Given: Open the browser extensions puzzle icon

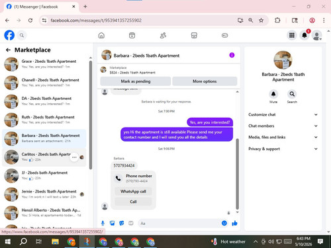Looking at the screenshot, I should click(x=277, y=21).
